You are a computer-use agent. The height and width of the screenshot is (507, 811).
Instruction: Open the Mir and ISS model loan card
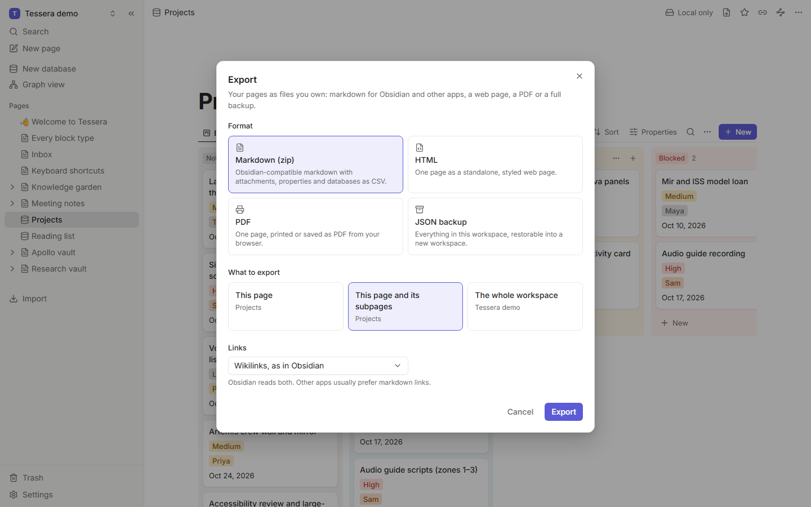click(x=706, y=203)
